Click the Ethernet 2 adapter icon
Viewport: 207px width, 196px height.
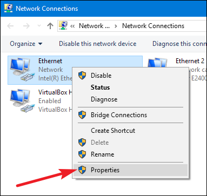[x=157, y=63]
